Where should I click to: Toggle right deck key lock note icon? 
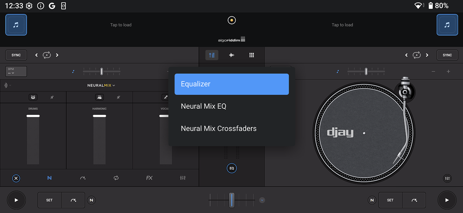338,71
